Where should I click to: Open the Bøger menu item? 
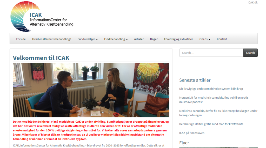[x=154, y=39]
